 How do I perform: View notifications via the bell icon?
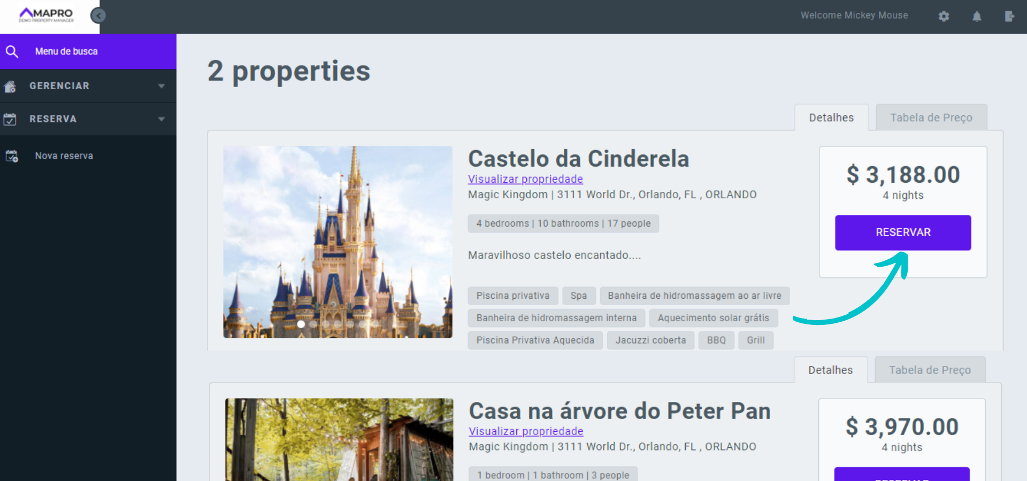tap(977, 17)
